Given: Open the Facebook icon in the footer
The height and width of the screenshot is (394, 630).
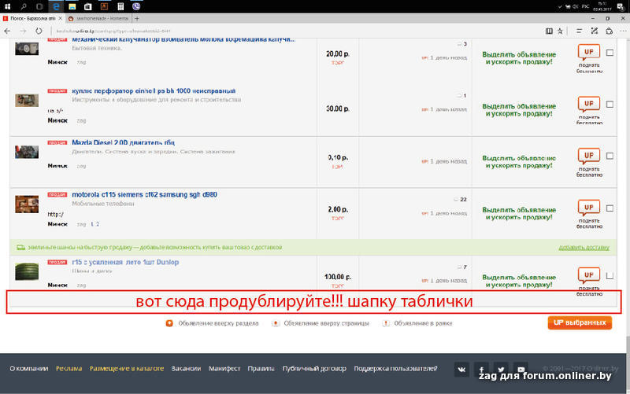Looking at the screenshot, I should [480, 368].
